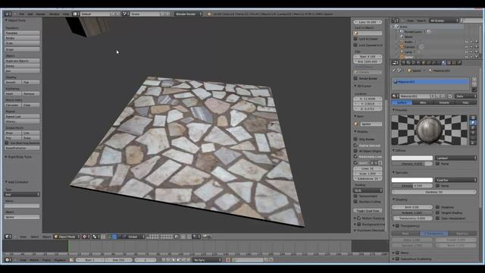
Task: Open the outliner display mode dropdown
Action: pyautogui.click(x=443, y=20)
